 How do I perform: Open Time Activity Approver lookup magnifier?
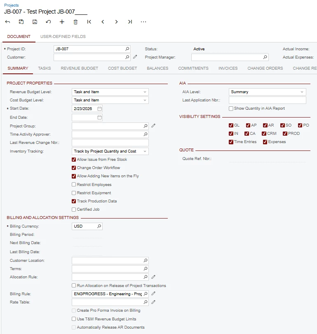pyautogui.click(x=146, y=134)
